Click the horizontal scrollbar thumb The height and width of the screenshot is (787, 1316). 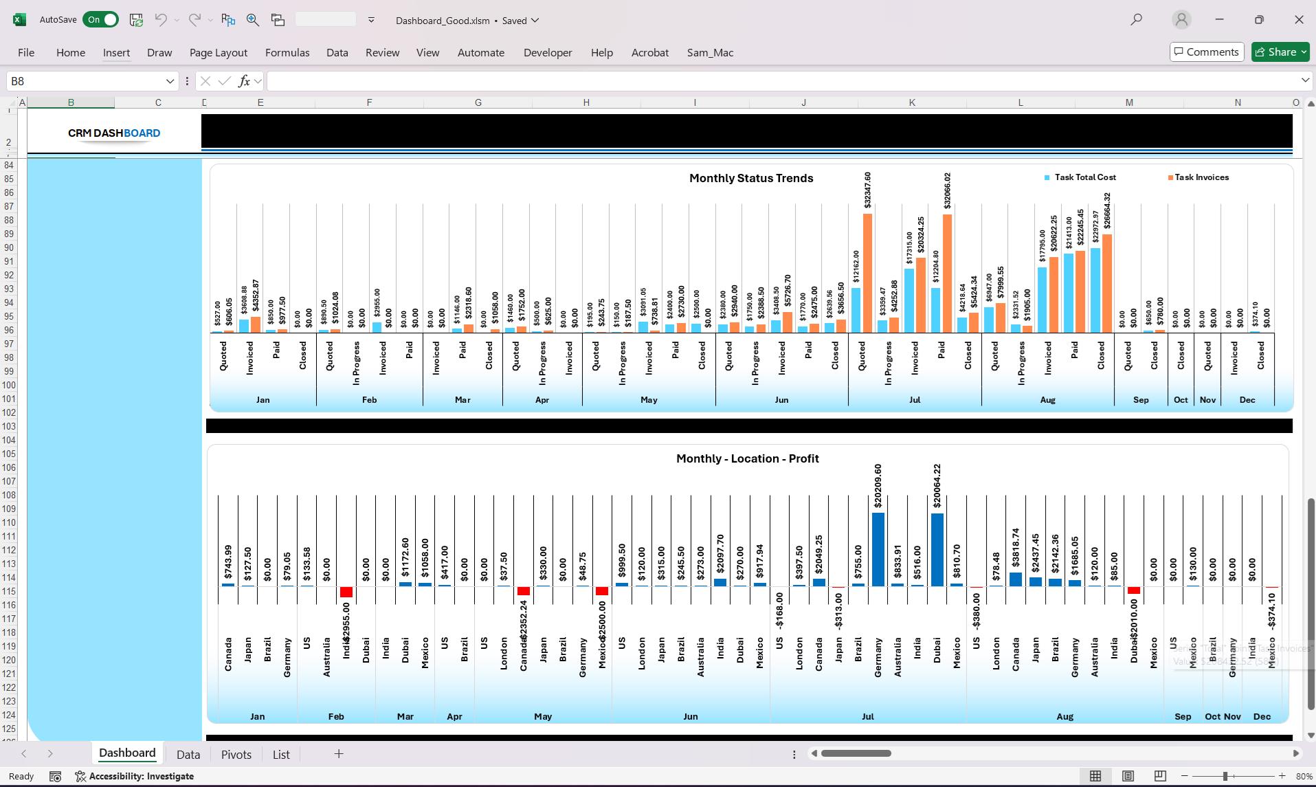(856, 753)
